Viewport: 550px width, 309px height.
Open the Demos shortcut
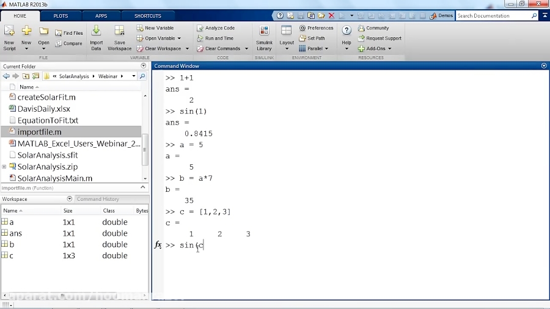441,16
